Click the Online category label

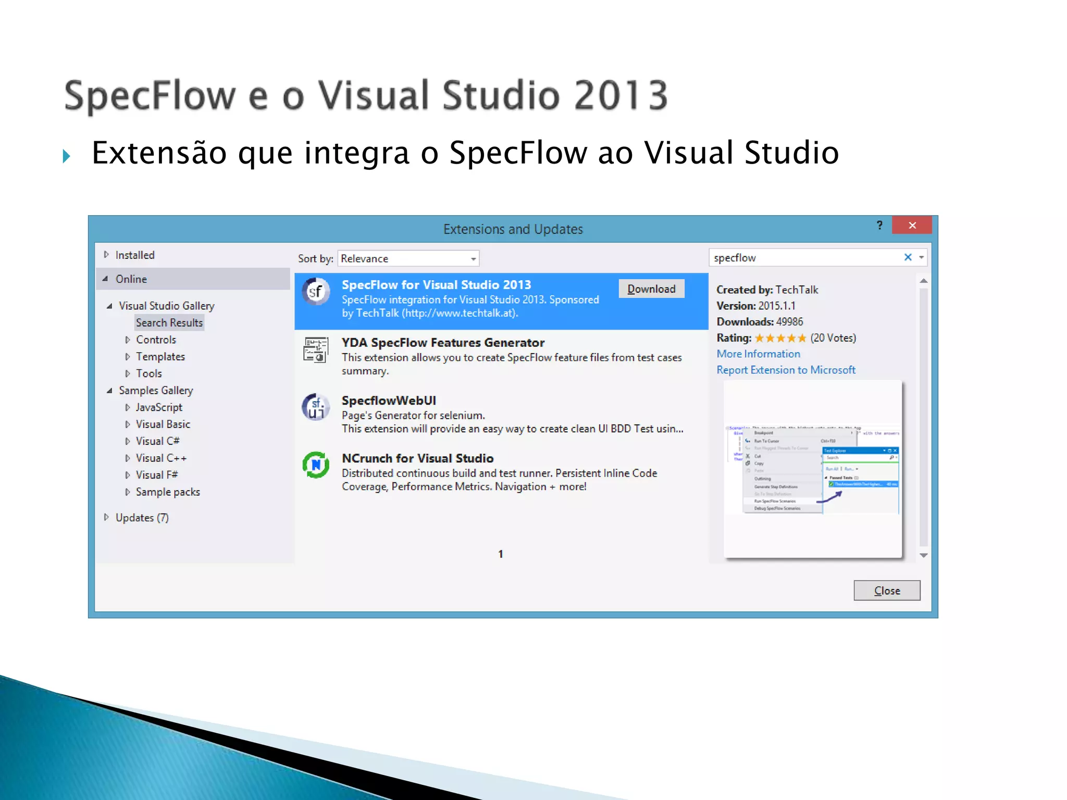click(131, 279)
